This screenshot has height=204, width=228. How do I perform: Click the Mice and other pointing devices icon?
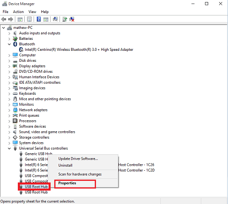[x=15, y=99]
